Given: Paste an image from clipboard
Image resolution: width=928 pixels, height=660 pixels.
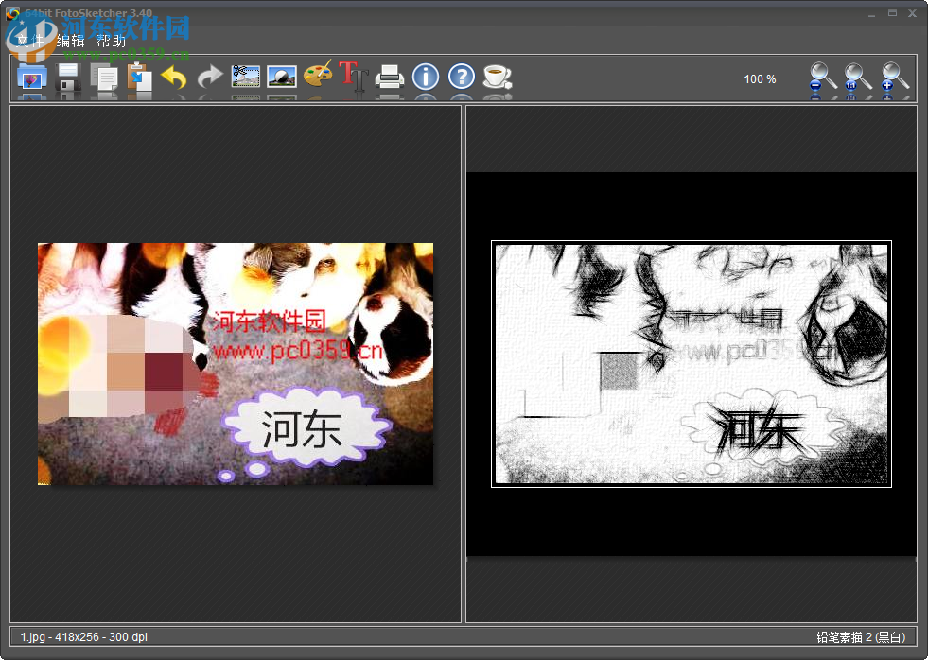Looking at the screenshot, I should 141,79.
